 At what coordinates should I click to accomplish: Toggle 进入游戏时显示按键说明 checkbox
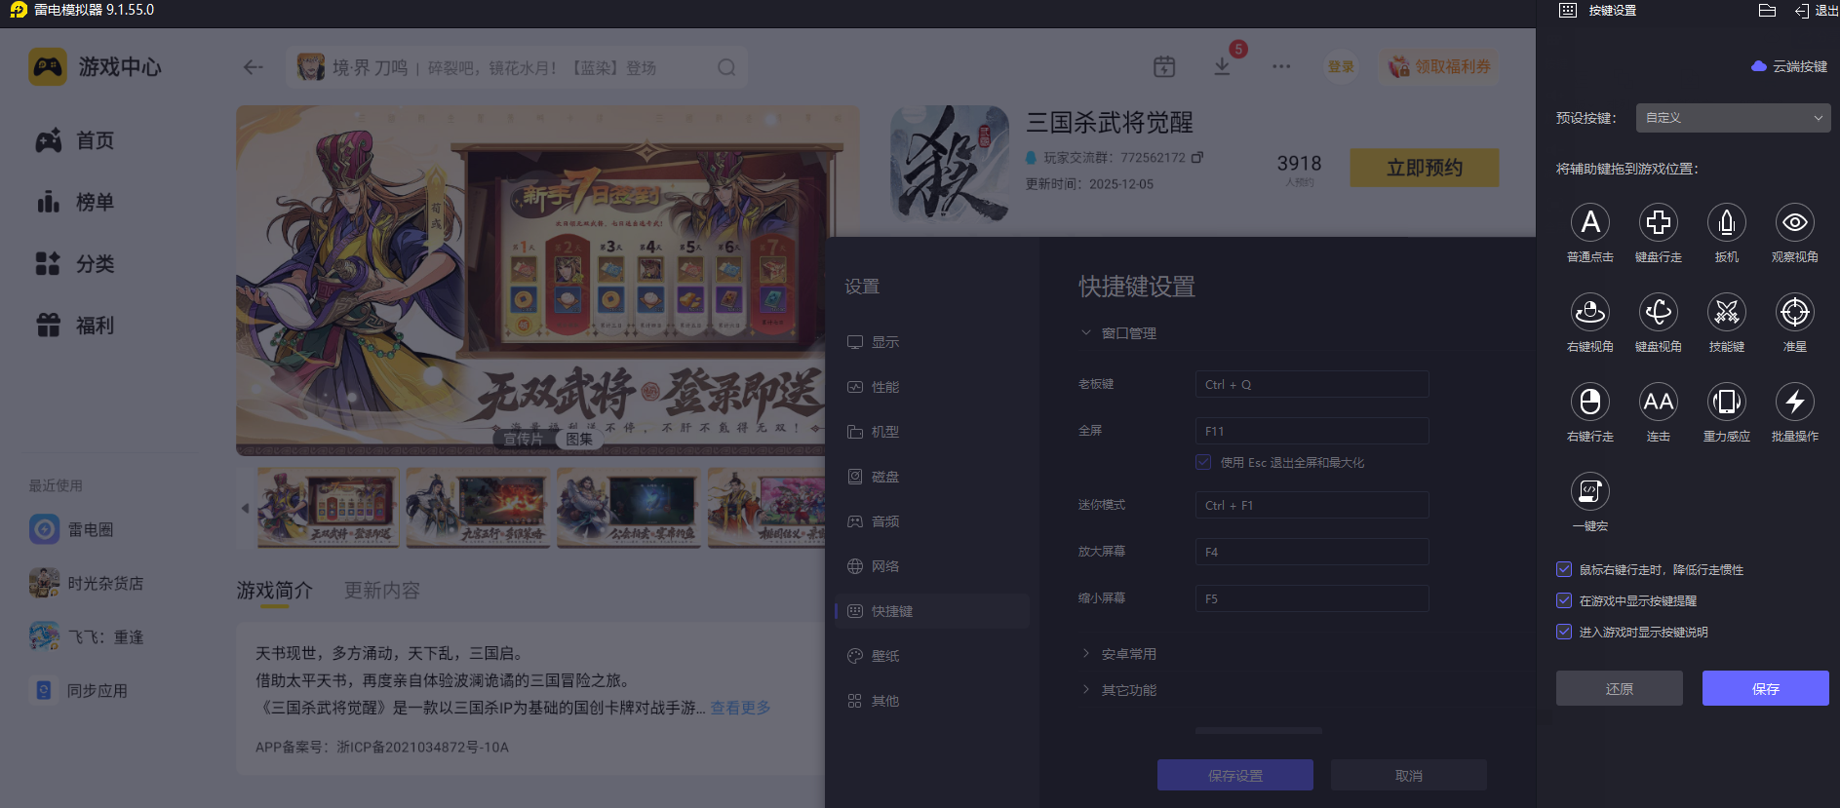click(1564, 632)
